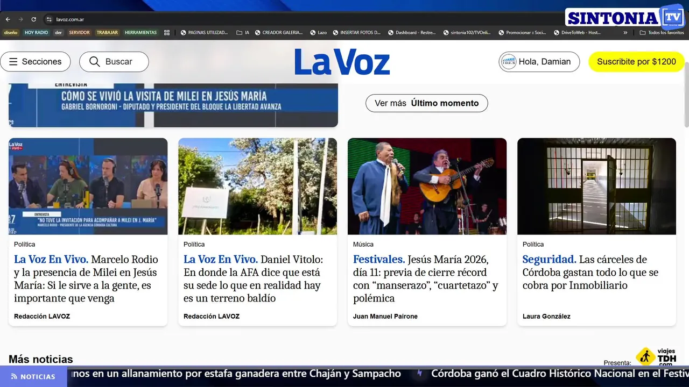Screen dimensions: 689x387
Task: Open the 'SERVIDOR' bookmark folder
Action: [x=79, y=33]
